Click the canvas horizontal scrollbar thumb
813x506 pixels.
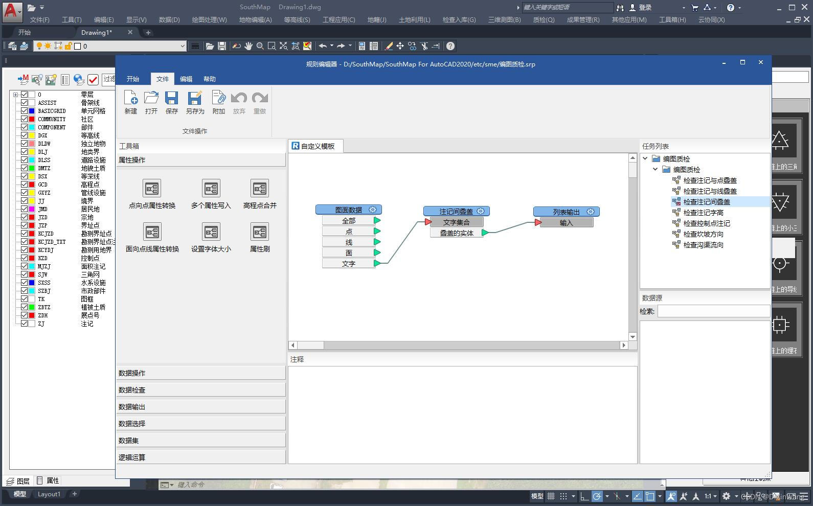click(x=311, y=345)
